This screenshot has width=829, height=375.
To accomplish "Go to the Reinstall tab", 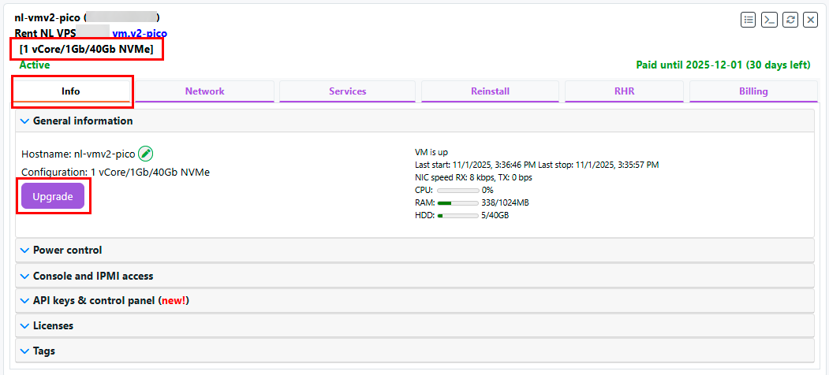I will click(x=490, y=91).
